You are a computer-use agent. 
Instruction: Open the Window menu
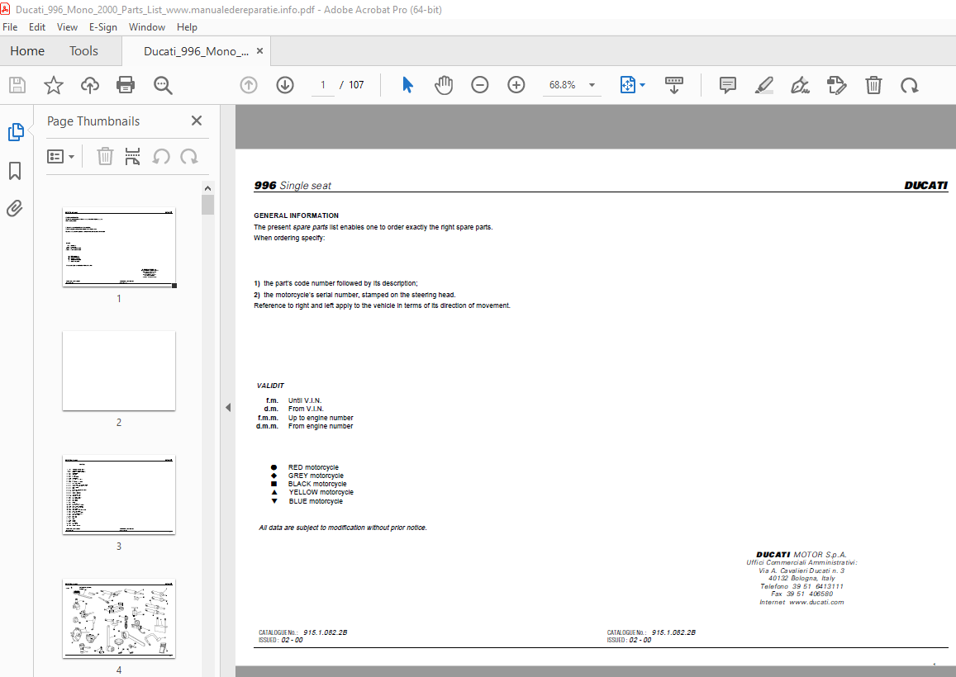point(147,26)
